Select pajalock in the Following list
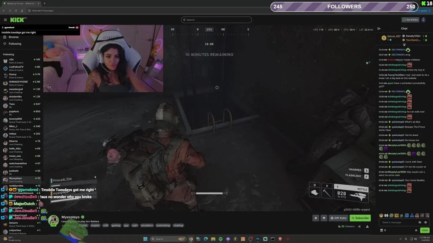Viewport: 433px width, 243px height. 22,113
